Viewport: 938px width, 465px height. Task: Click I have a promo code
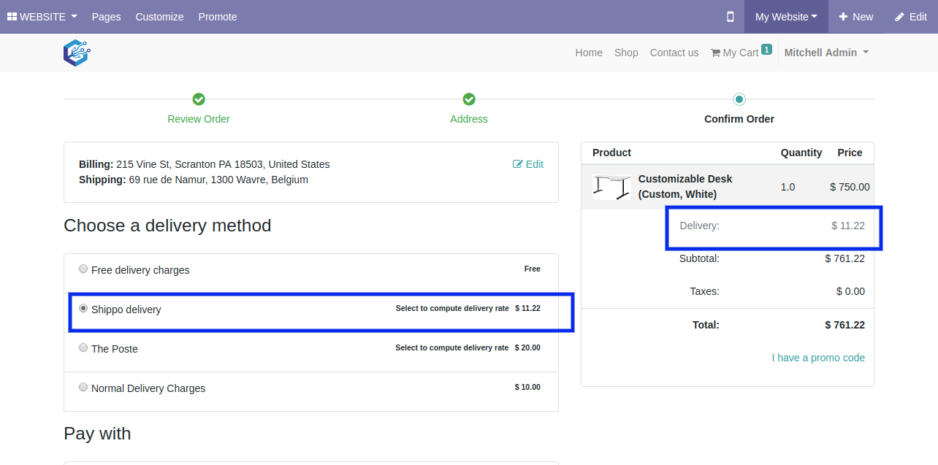pos(818,358)
